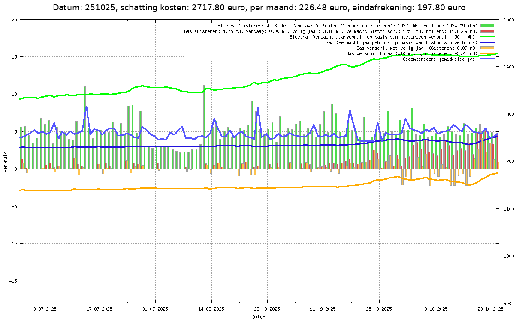Click the 1500 tick on right axis
Screen dimensions: 525x321
pos(509,20)
